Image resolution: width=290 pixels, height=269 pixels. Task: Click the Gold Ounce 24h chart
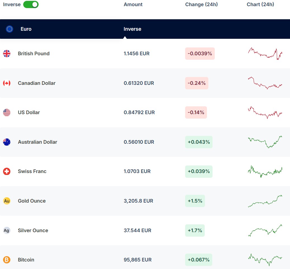[x=265, y=201]
